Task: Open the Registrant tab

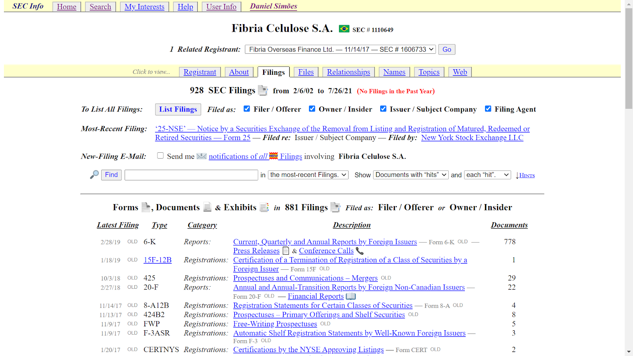Action: tap(200, 72)
